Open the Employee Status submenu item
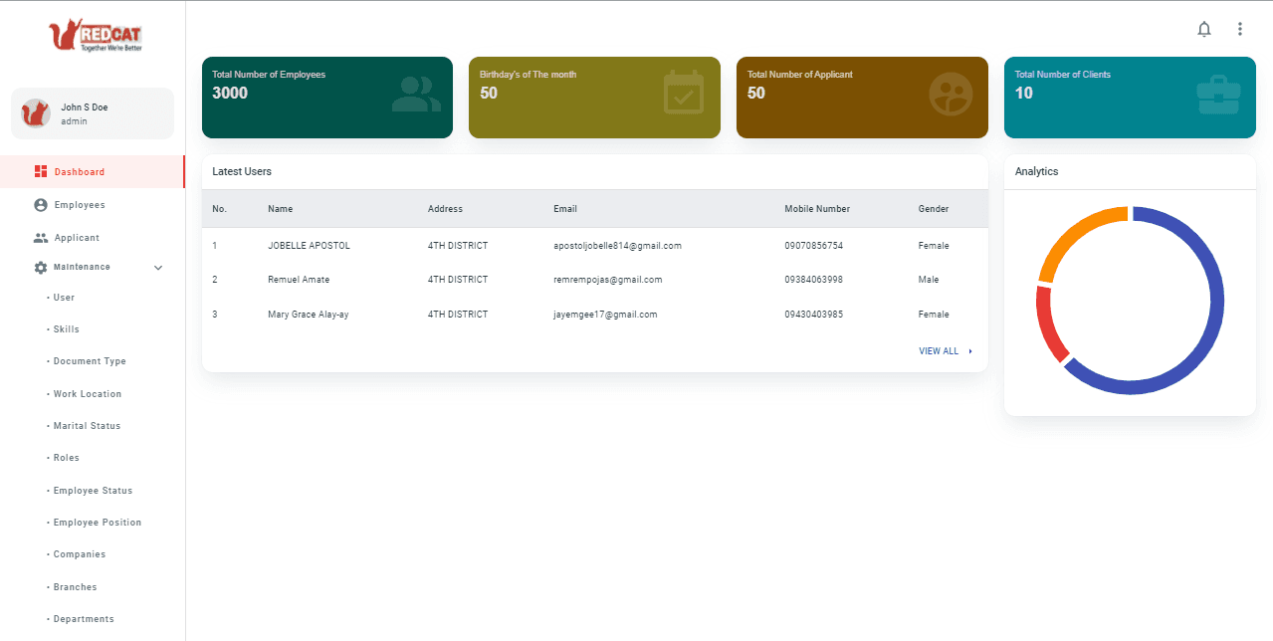 tap(93, 491)
